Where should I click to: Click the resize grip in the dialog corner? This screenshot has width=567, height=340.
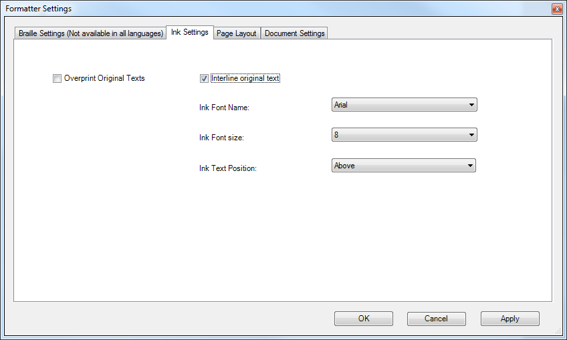pyautogui.click(x=557, y=331)
